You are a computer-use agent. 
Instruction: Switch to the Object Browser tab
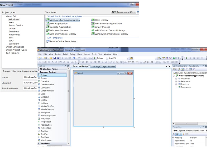pos(108,67)
